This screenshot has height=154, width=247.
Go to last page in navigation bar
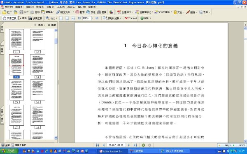[135, 145]
